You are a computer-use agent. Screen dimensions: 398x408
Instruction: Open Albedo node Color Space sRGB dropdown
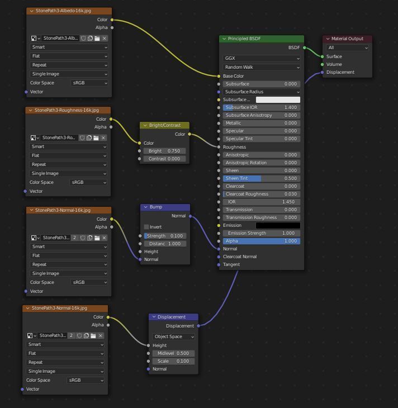[89, 83]
